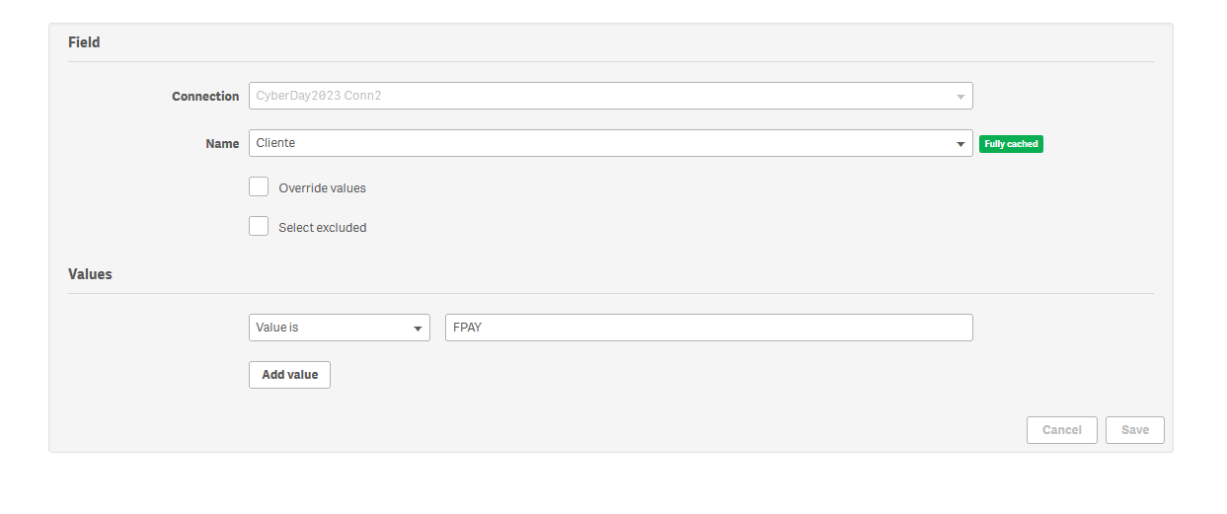Click the divider line under Values heading
Image resolution: width=1227 pixels, height=514 pixels.
coord(610,293)
